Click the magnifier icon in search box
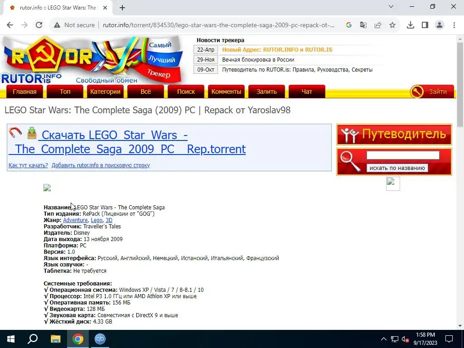The image size is (464, 348). click(350, 162)
